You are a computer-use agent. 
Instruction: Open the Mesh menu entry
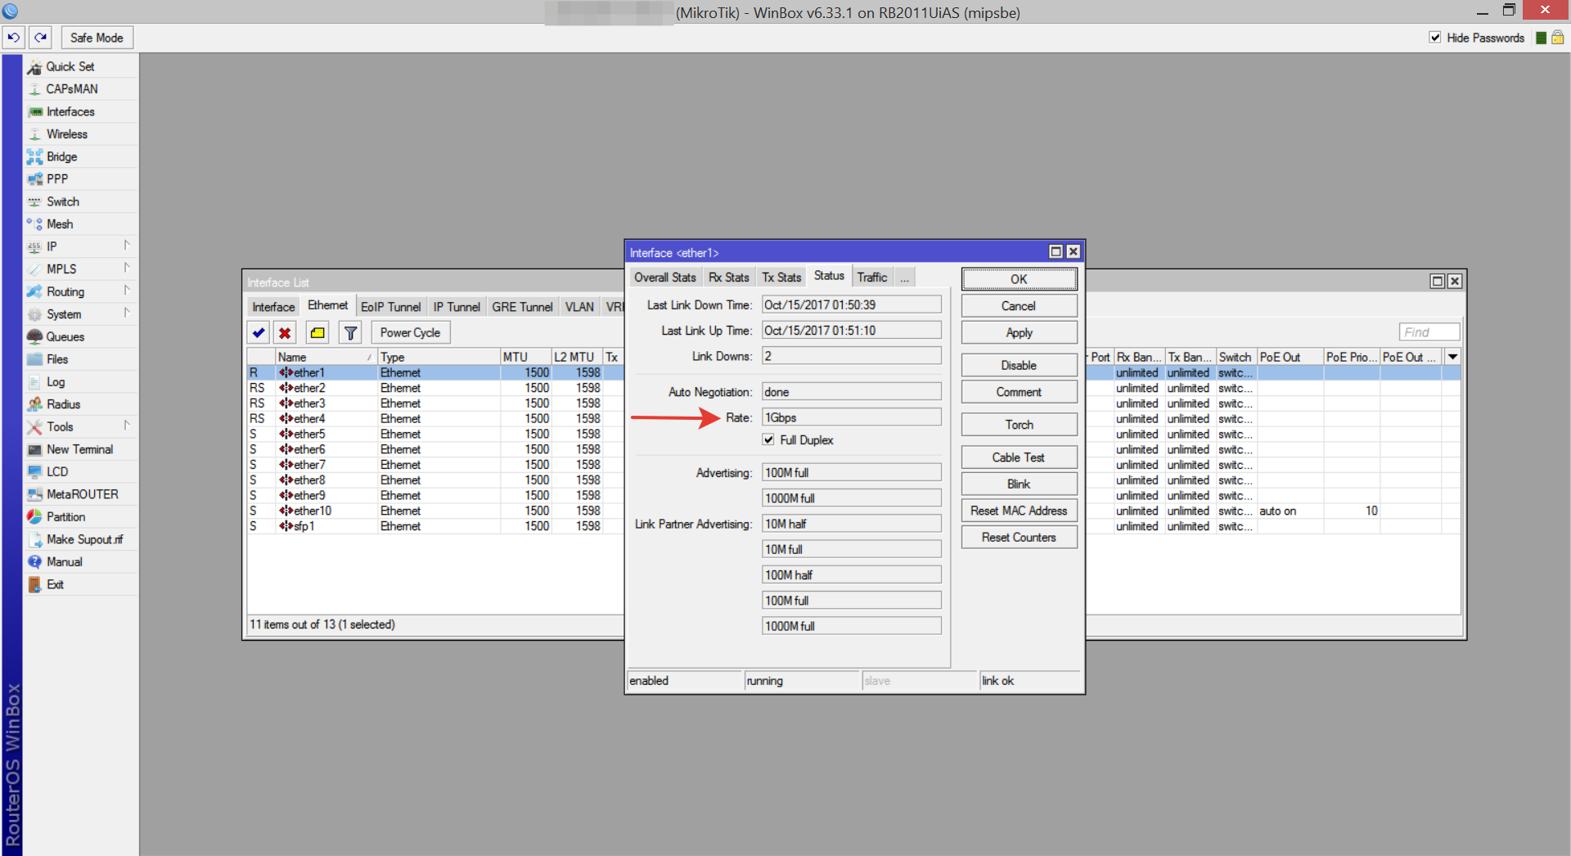coord(60,224)
